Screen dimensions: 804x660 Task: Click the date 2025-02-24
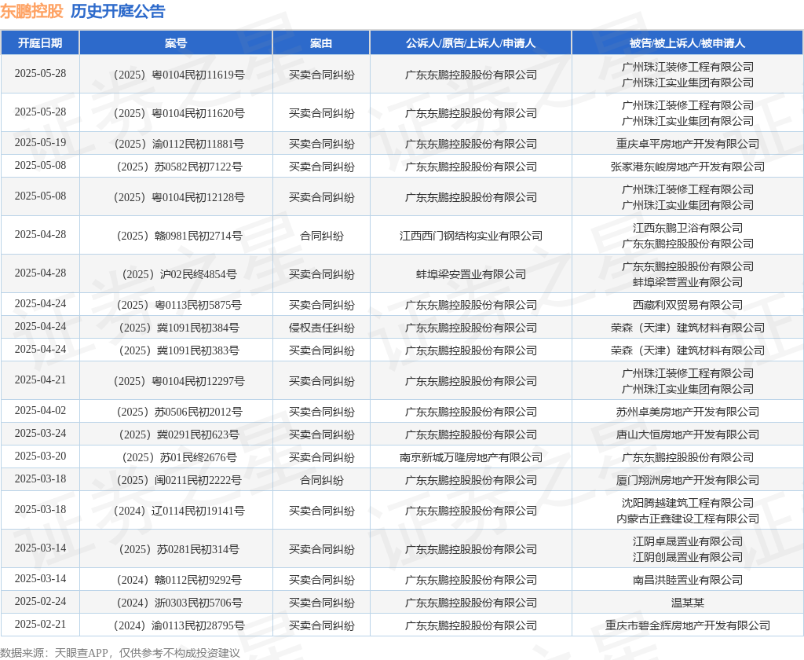(40, 602)
